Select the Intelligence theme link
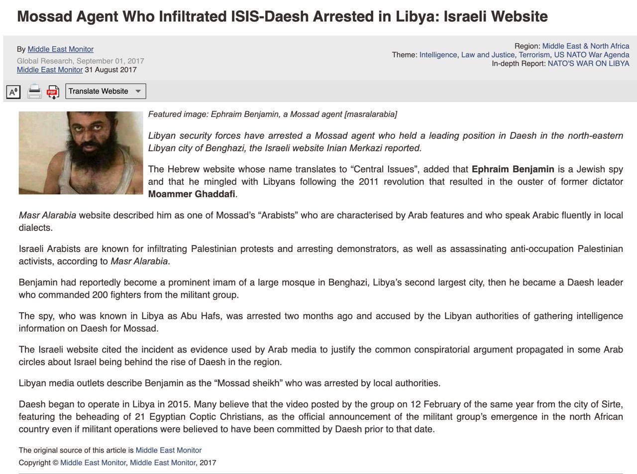 tap(438, 55)
